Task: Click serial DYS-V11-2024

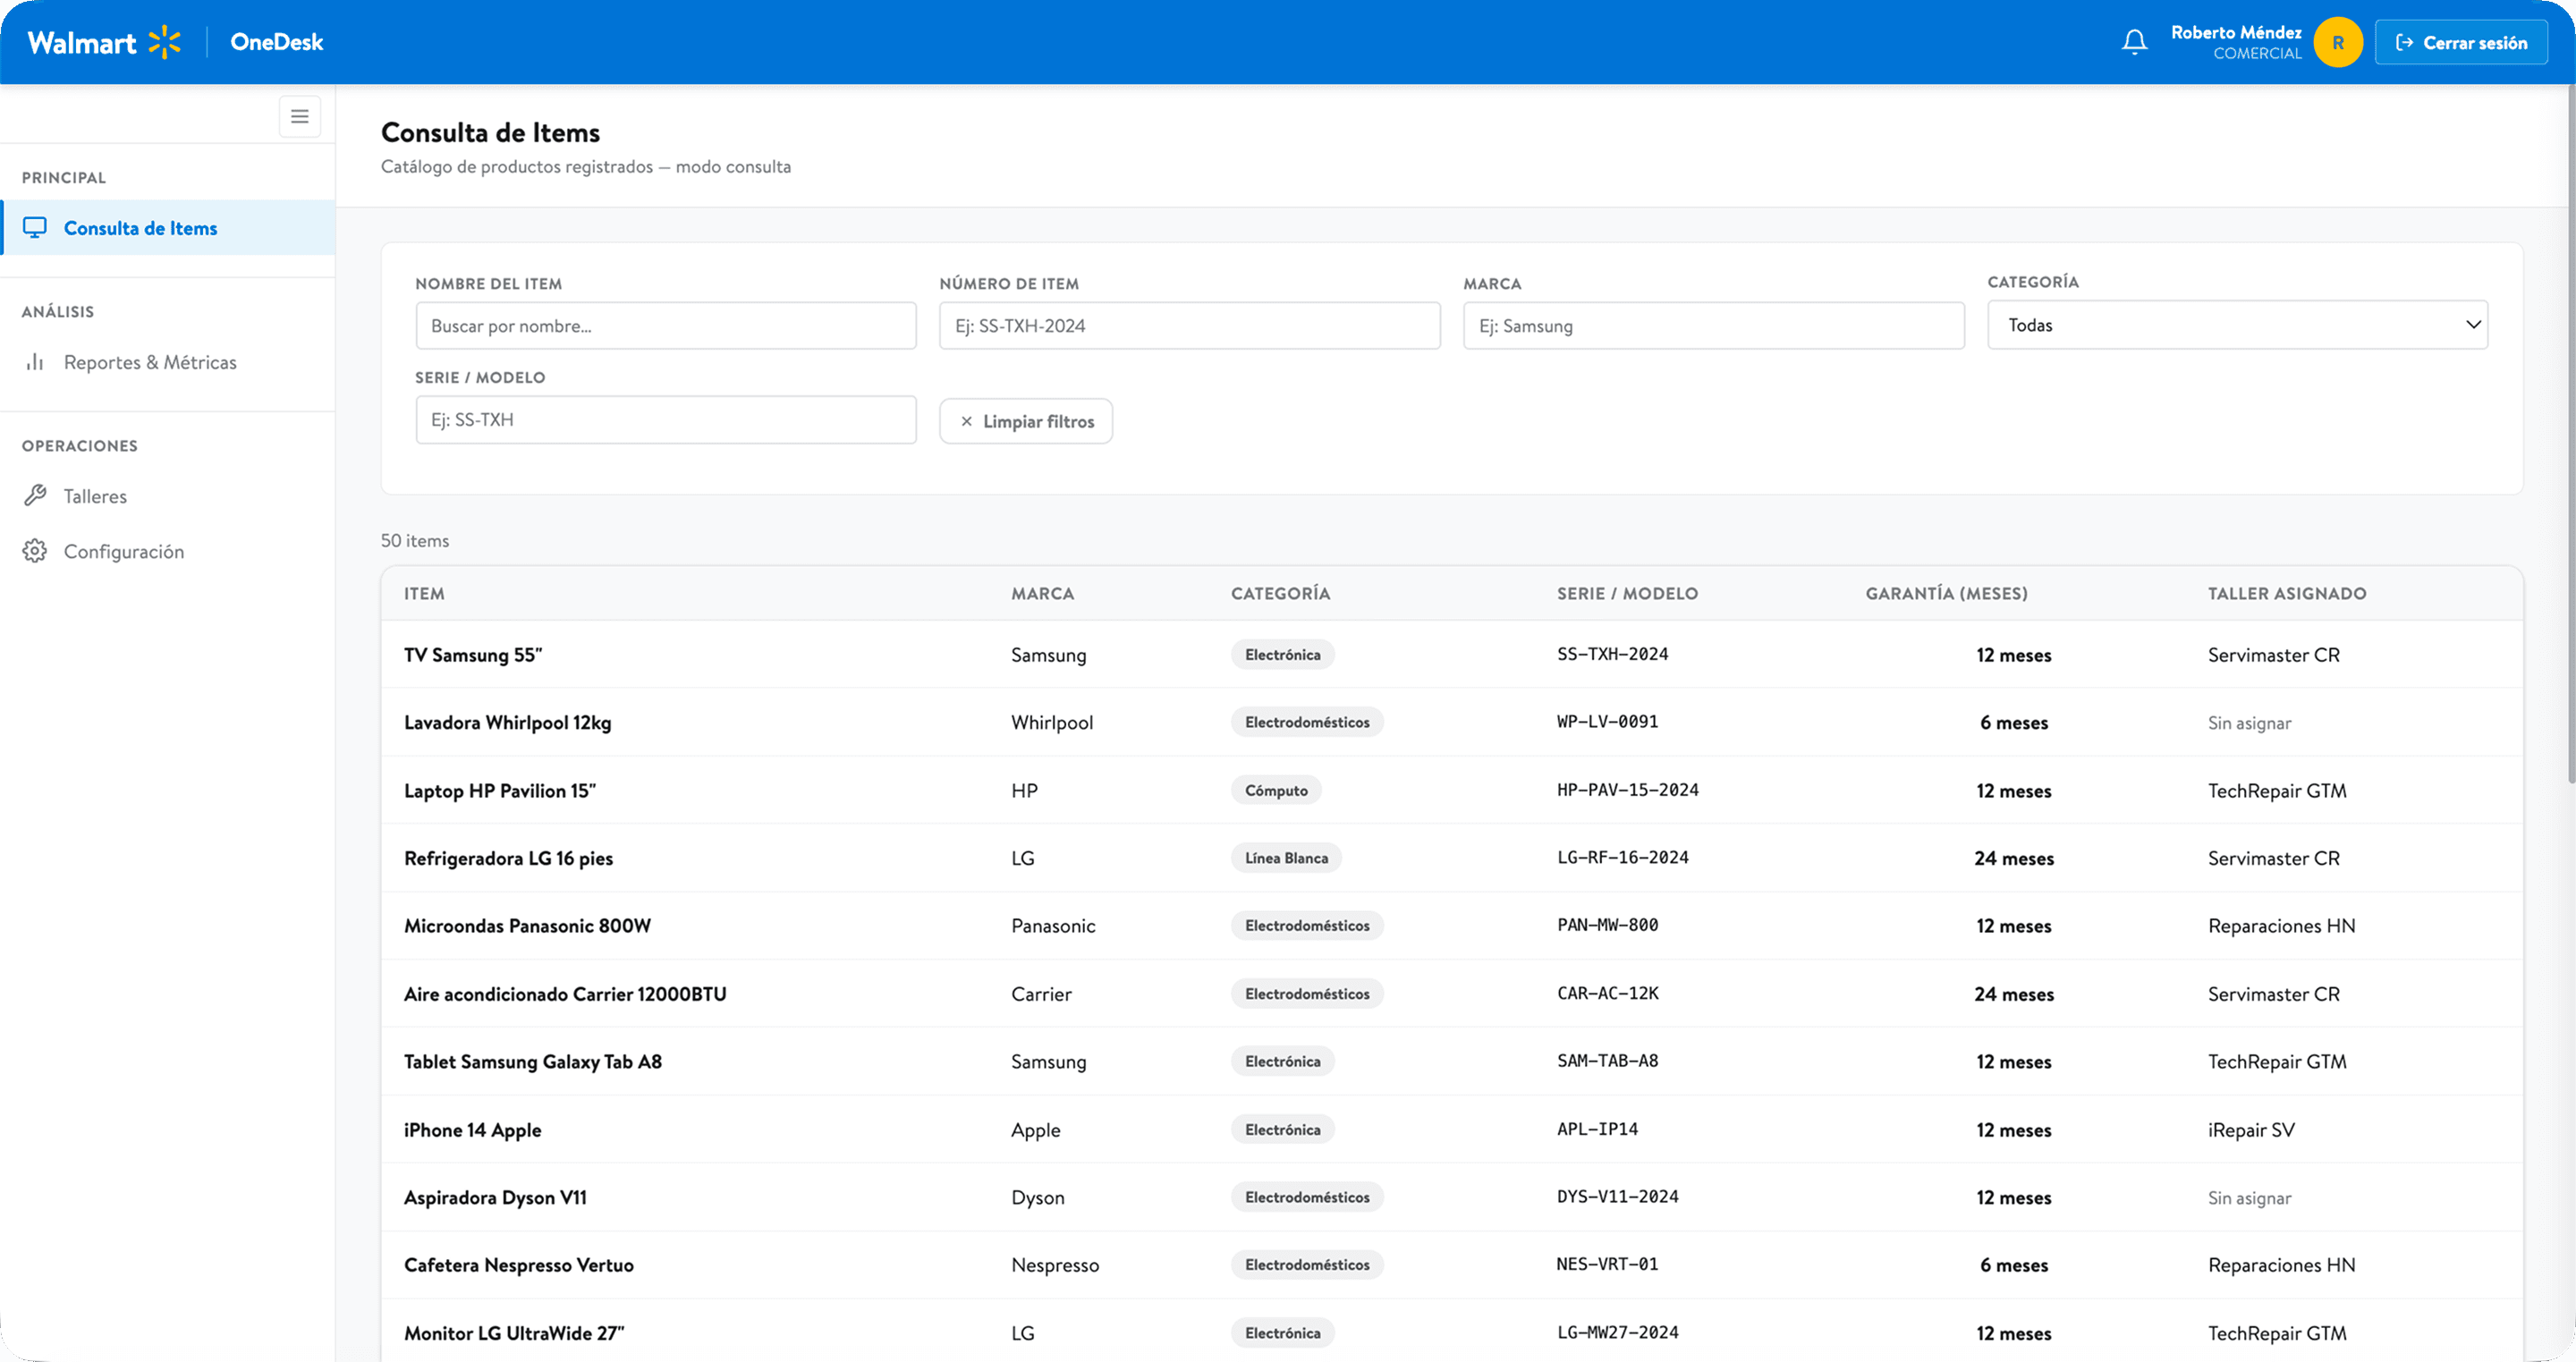Action: (x=1617, y=1197)
